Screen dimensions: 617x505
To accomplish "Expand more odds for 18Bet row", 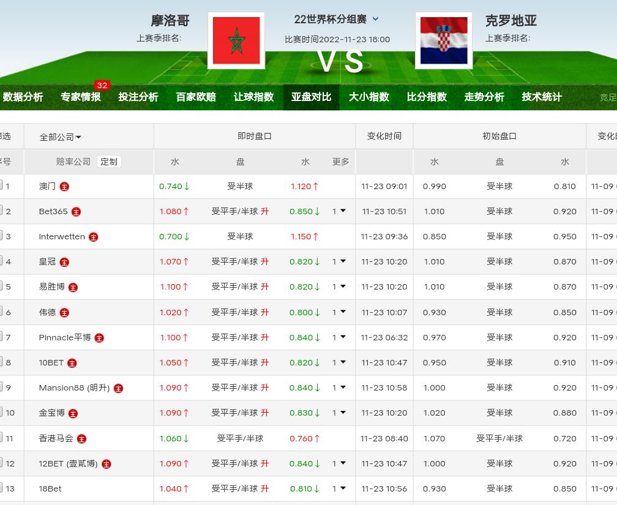I will tap(339, 488).
